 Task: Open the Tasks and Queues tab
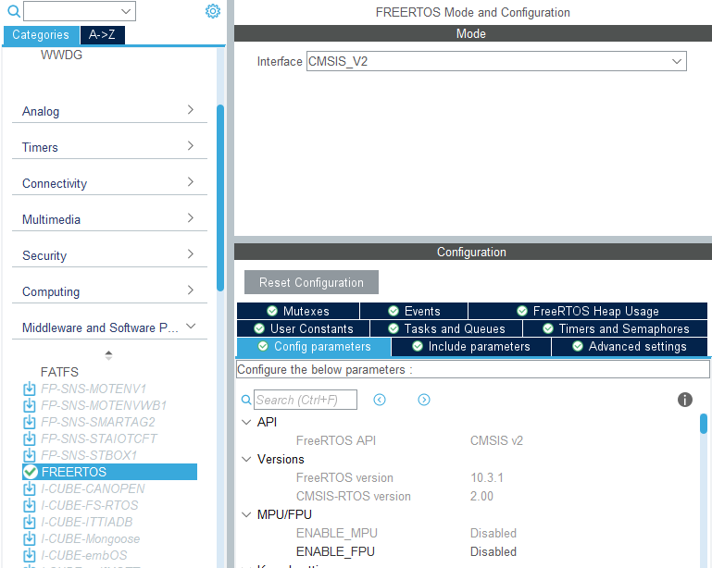point(446,328)
